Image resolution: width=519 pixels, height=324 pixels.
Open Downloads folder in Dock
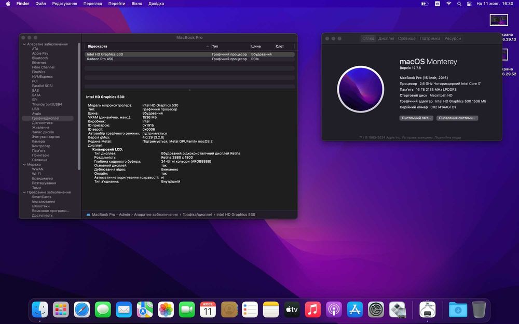[x=458, y=310]
